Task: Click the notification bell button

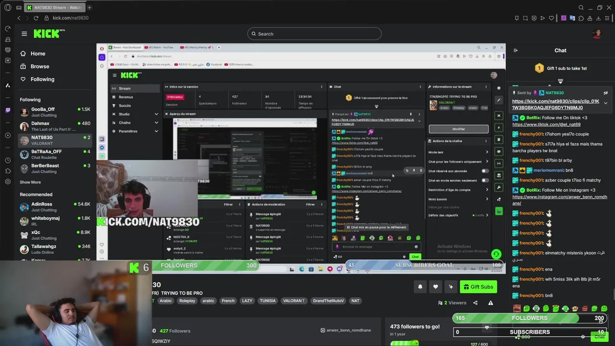Action: tap(420, 287)
